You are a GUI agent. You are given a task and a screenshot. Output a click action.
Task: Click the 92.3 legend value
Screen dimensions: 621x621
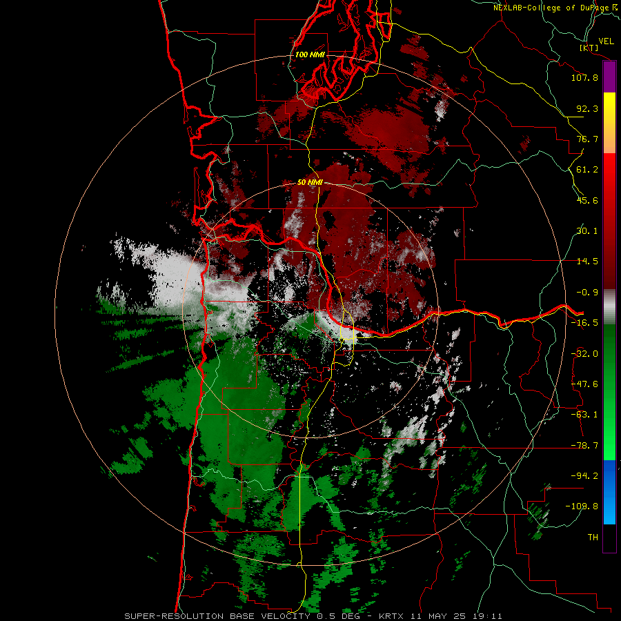tap(587, 108)
